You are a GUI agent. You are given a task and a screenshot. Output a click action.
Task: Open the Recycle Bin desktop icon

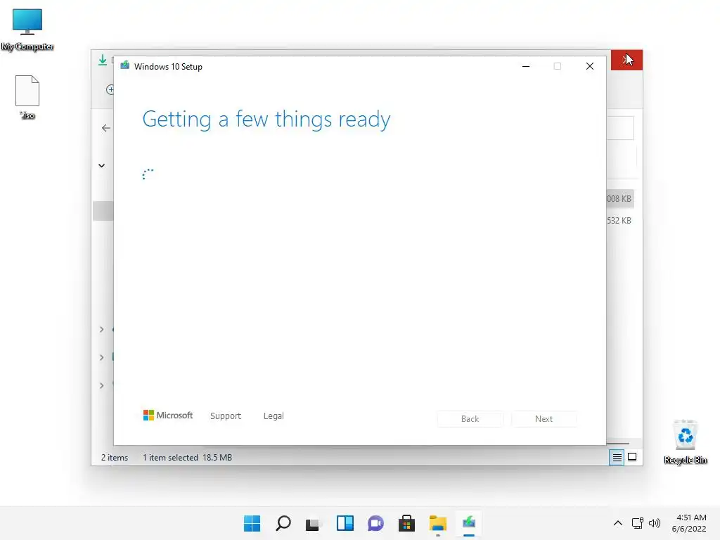[x=685, y=442]
